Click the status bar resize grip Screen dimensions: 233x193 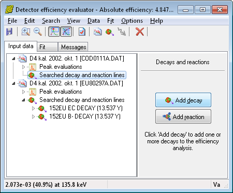(x=226, y=186)
